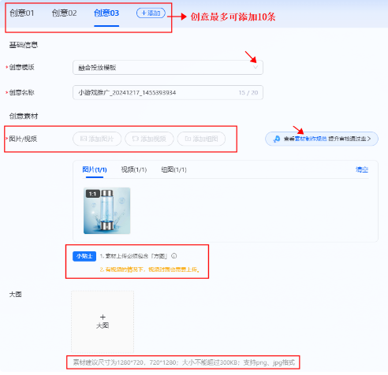Click the icon beside 查看素材制作规范
This screenshot has width=388, height=375.
pyautogui.click(x=277, y=139)
